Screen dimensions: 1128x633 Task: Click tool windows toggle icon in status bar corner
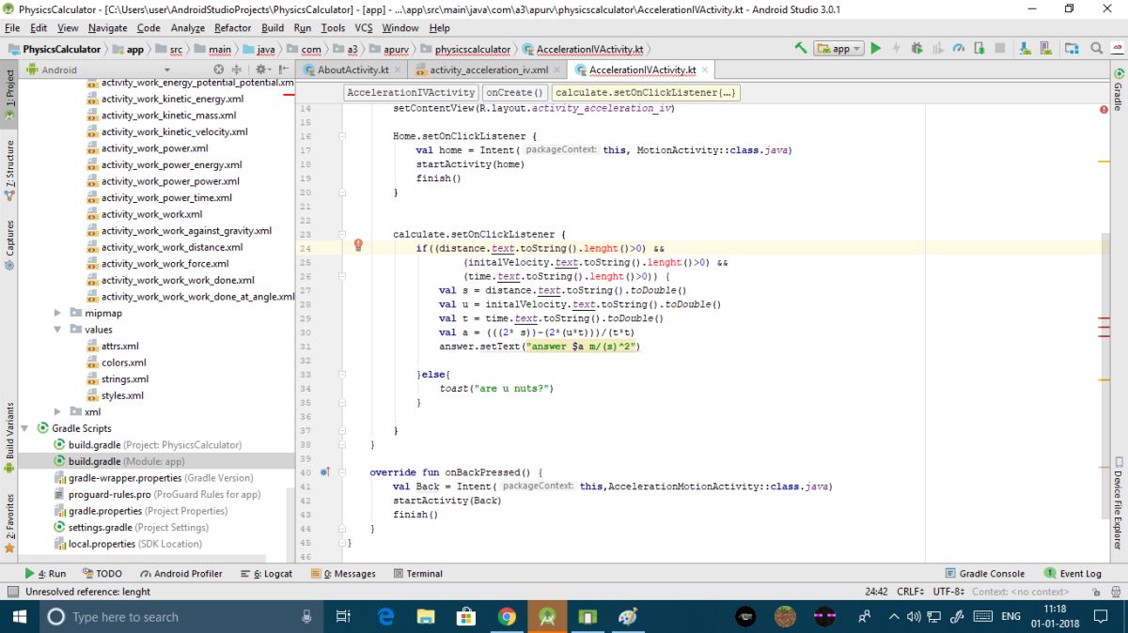12,592
